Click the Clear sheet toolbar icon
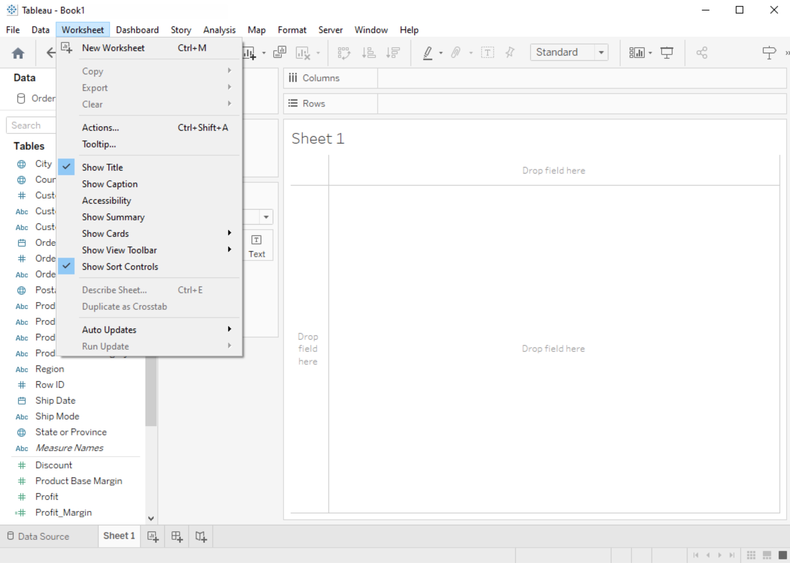The image size is (790, 563). 303,53
